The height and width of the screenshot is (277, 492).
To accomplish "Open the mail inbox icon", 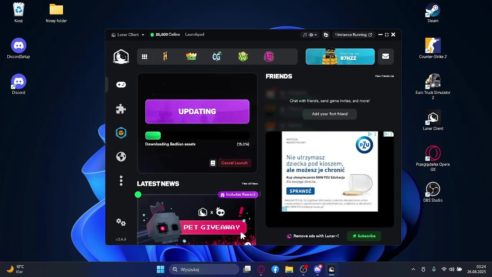I will pyautogui.click(x=386, y=57).
